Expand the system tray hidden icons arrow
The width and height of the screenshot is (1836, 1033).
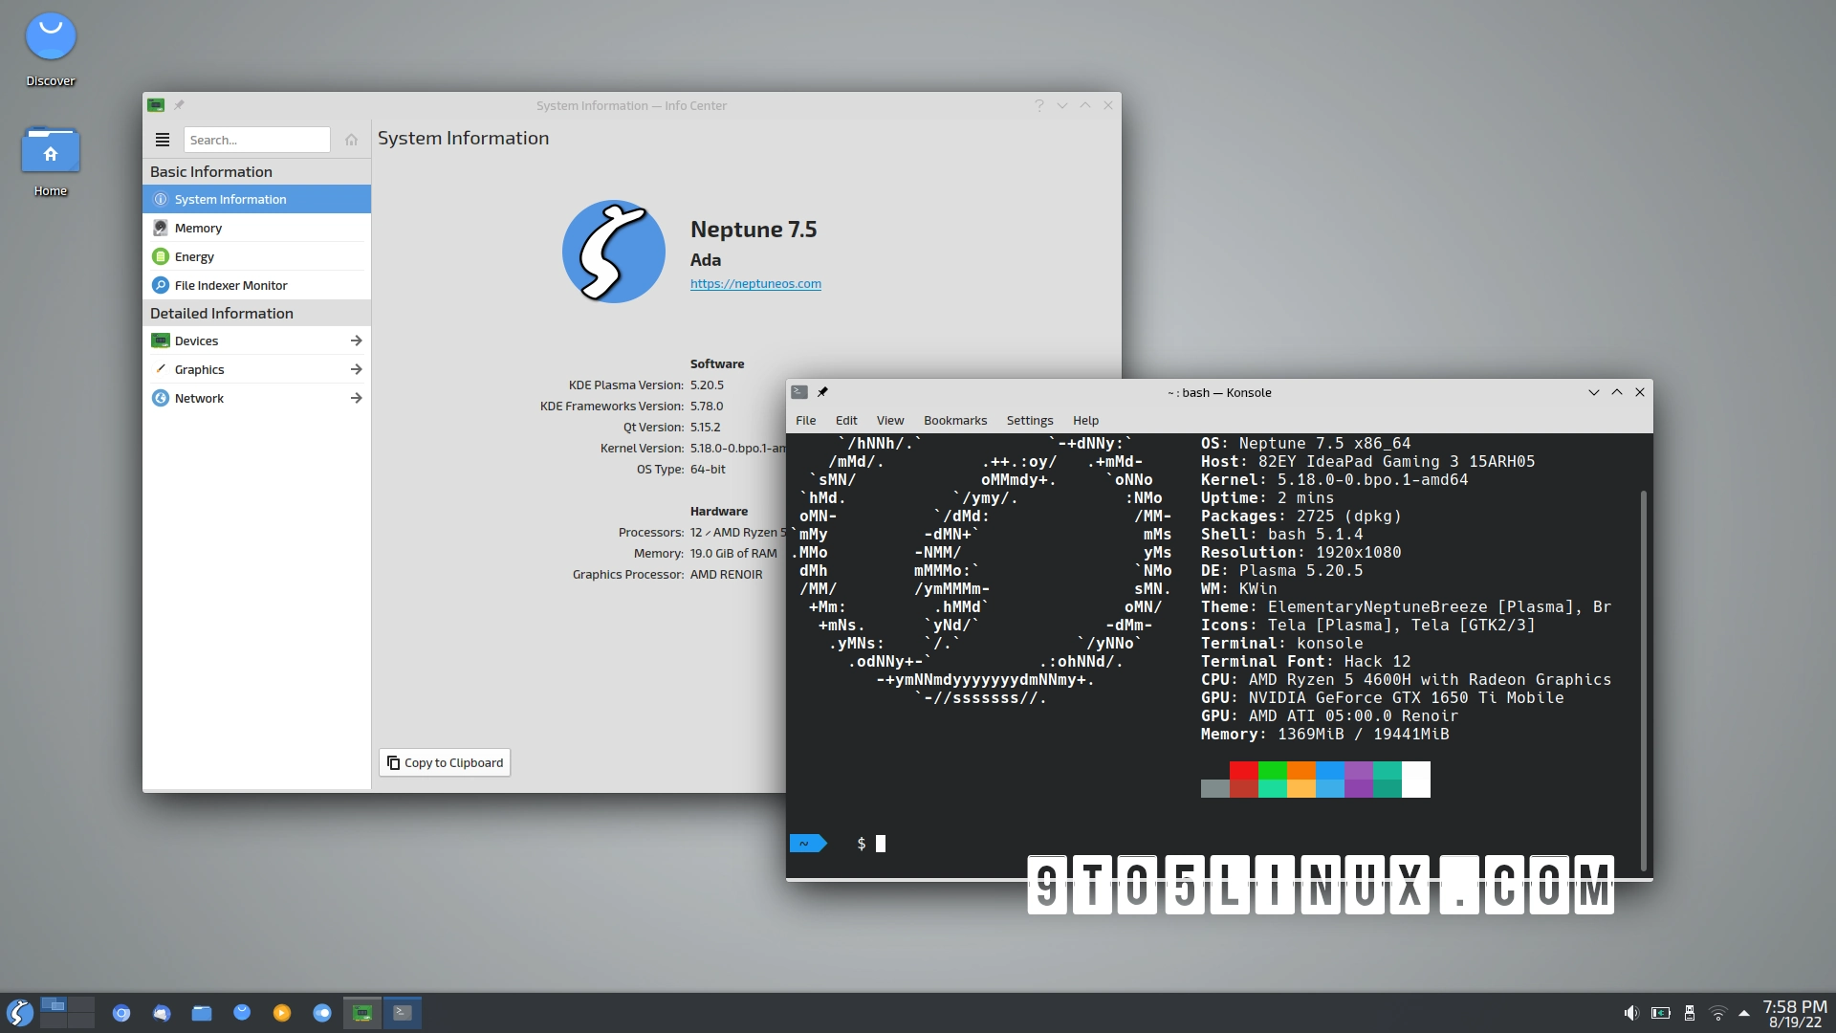[1743, 1012]
